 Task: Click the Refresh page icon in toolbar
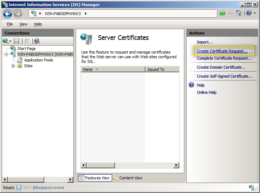222,13
